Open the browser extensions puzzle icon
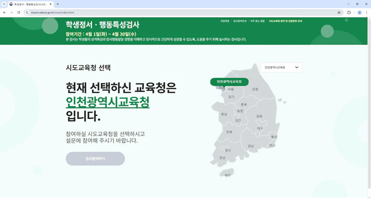The image size is (371, 199). [x=349, y=12]
